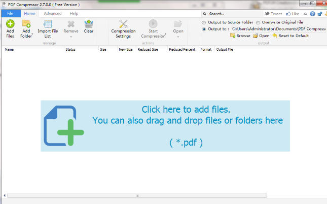The height and width of the screenshot is (204, 327).
Task: Click the horizontal scrollbar at the bottom
Action: [x=137, y=195]
